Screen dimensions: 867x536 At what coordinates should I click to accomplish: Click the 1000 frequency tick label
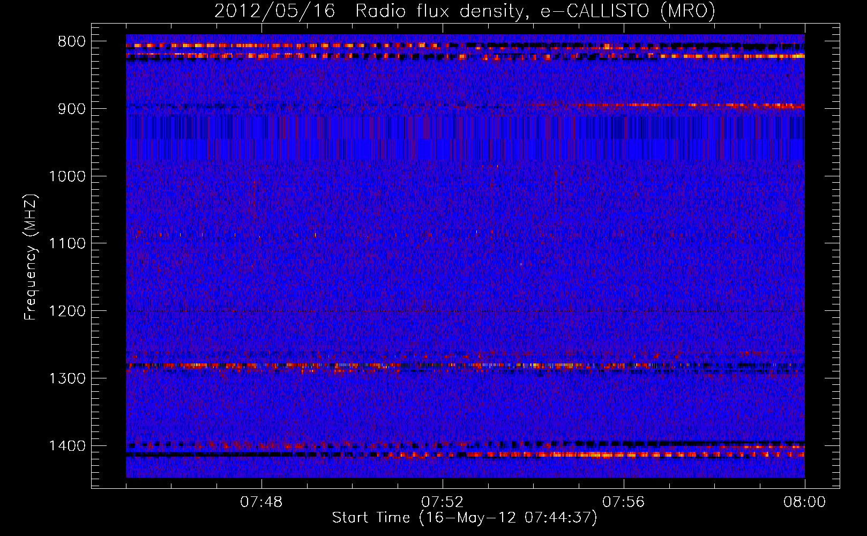click(67, 176)
